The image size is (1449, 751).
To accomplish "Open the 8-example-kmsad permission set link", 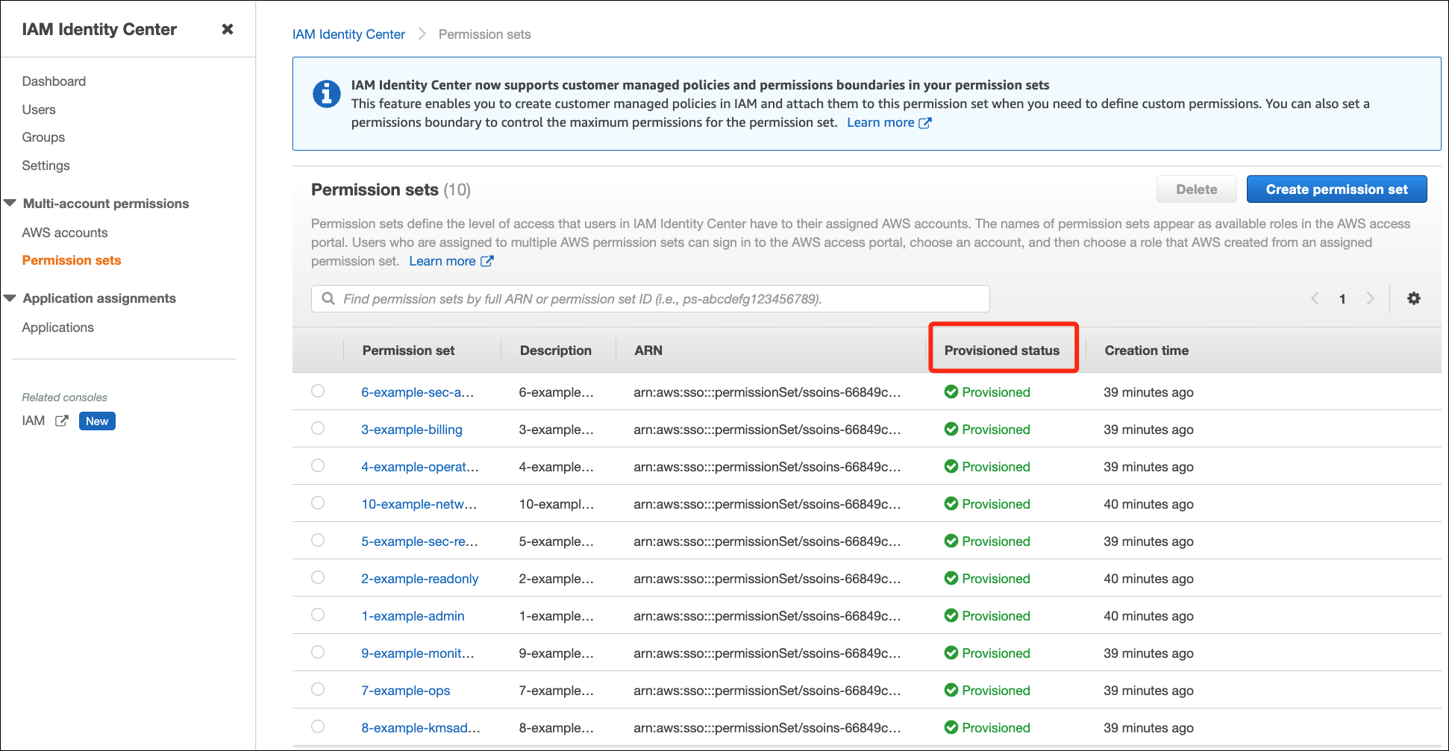I will (x=421, y=728).
